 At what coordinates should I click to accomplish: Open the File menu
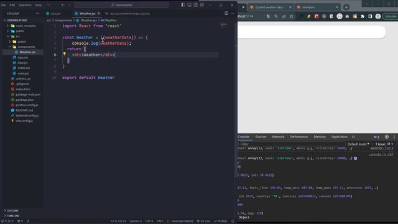(x=4, y=5)
